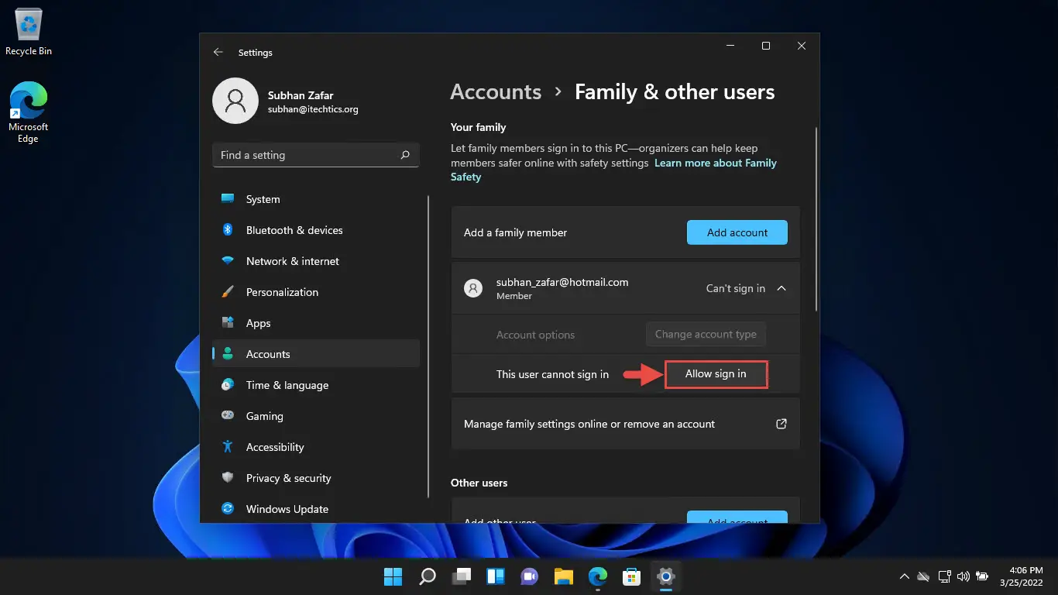Select Apps in the sidebar
The width and height of the screenshot is (1058, 595).
(x=316, y=323)
